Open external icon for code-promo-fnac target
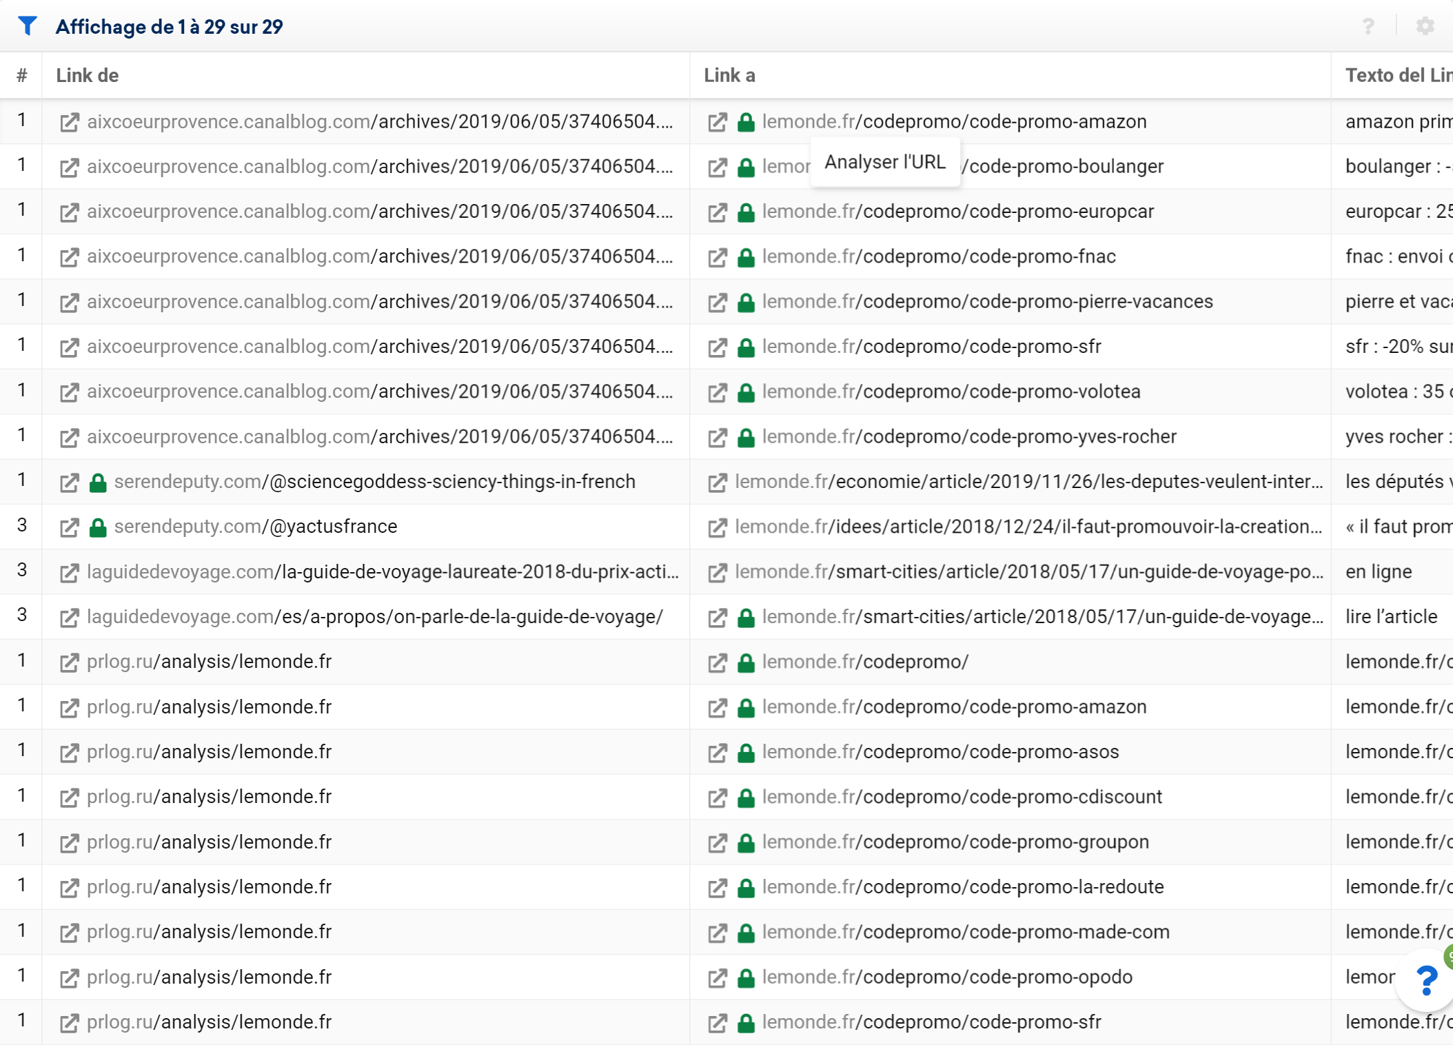The image size is (1453, 1045). coord(717,257)
